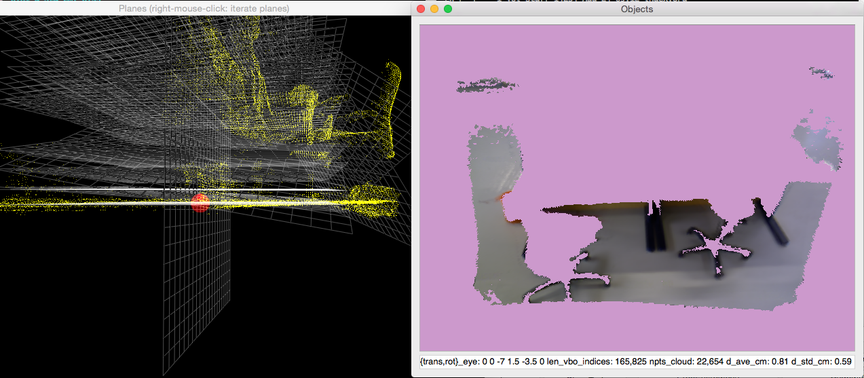Close the Objects window with red button
The height and width of the screenshot is (378, 864).
click(x=421, y=9)
